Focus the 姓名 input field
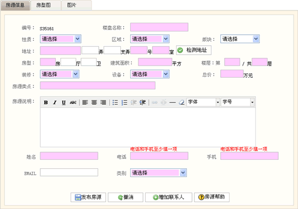The image size is (298, 209). tap(69, 156)
